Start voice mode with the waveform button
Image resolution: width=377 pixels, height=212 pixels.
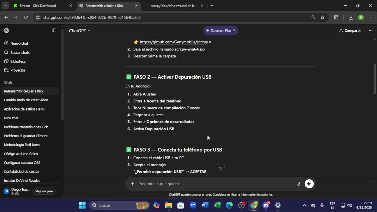(x=309, y=184)
